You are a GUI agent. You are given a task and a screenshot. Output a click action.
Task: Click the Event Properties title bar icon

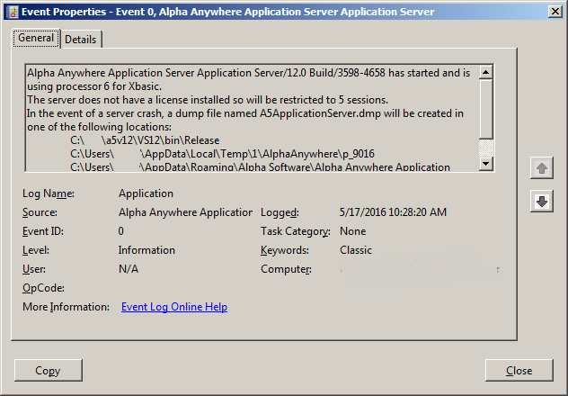coord(13,12)
